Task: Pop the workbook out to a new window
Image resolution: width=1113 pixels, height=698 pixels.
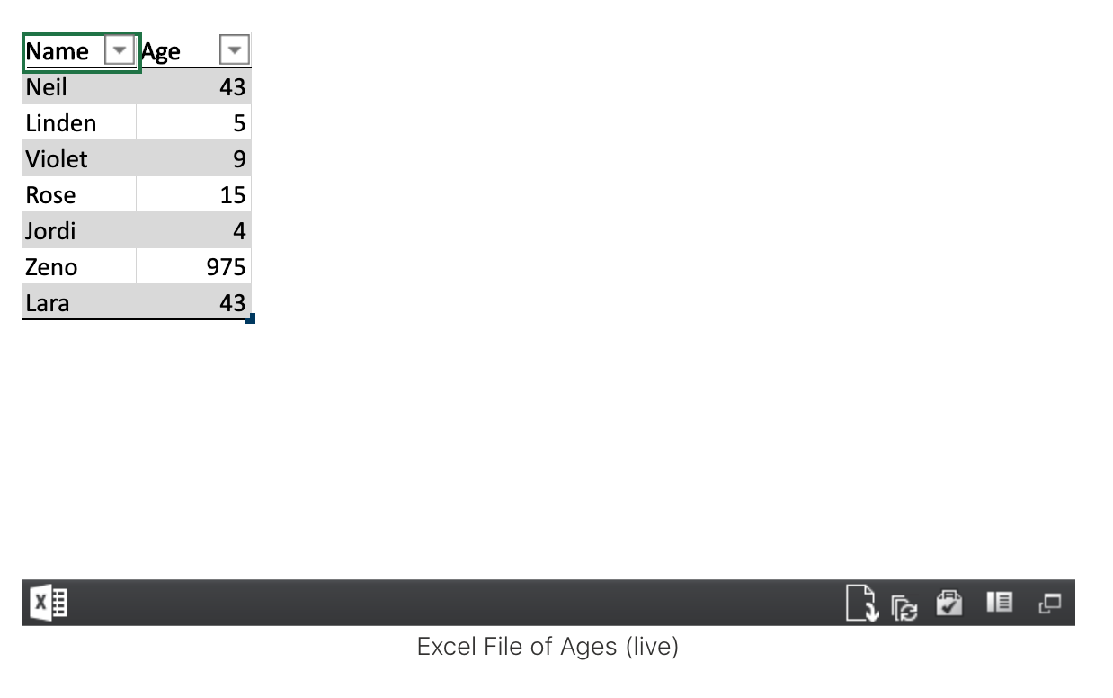Action: (x=1048, y=603)
